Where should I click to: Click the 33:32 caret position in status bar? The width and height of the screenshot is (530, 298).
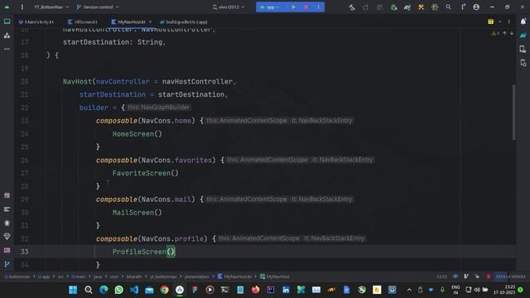tap(441, 276)
